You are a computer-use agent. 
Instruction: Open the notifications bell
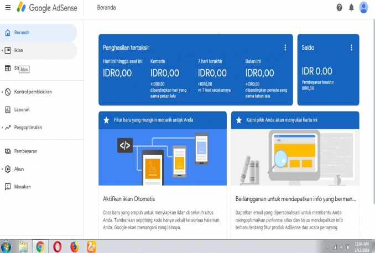click(351, 8)
